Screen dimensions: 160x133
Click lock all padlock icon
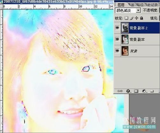[142, 18]
